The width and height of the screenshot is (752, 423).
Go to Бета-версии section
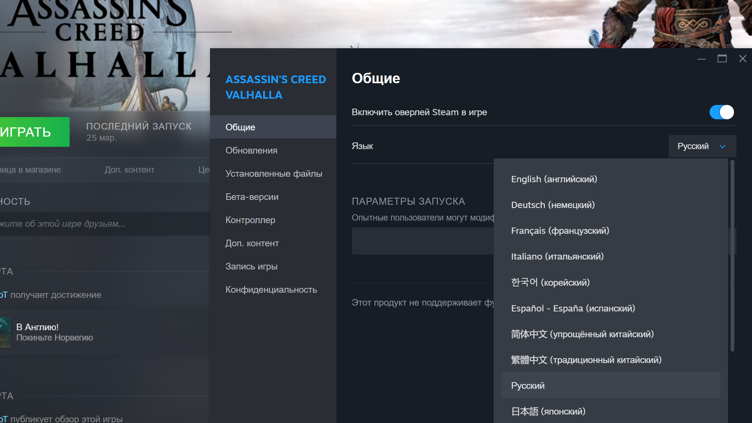pyautogui.click(x=252, y=197)
